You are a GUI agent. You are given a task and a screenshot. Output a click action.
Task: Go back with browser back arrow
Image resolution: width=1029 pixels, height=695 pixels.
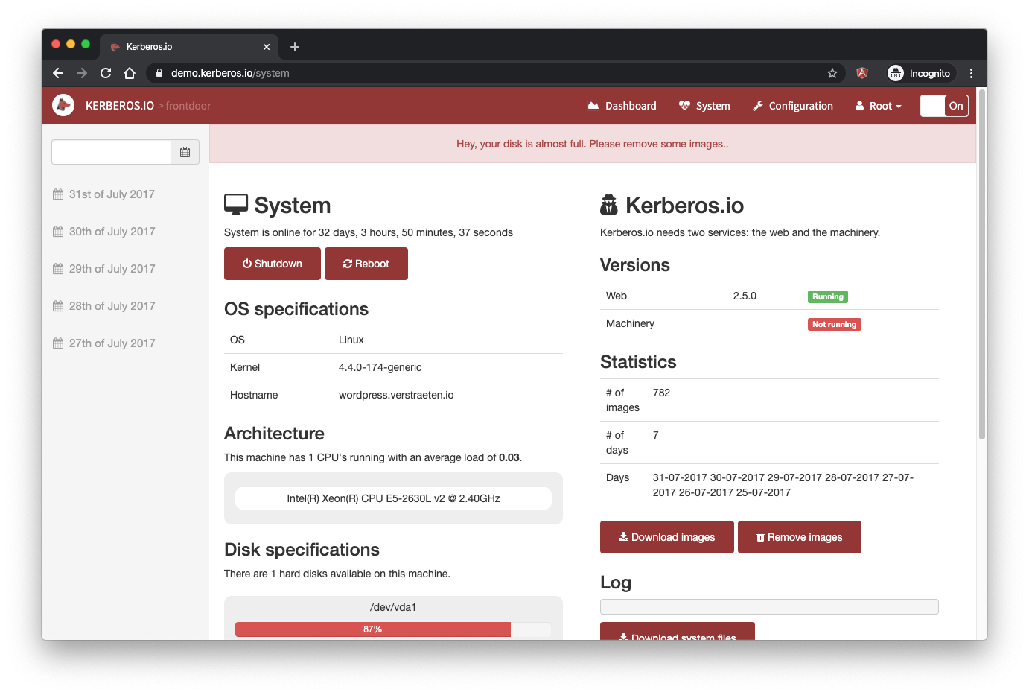58,73
